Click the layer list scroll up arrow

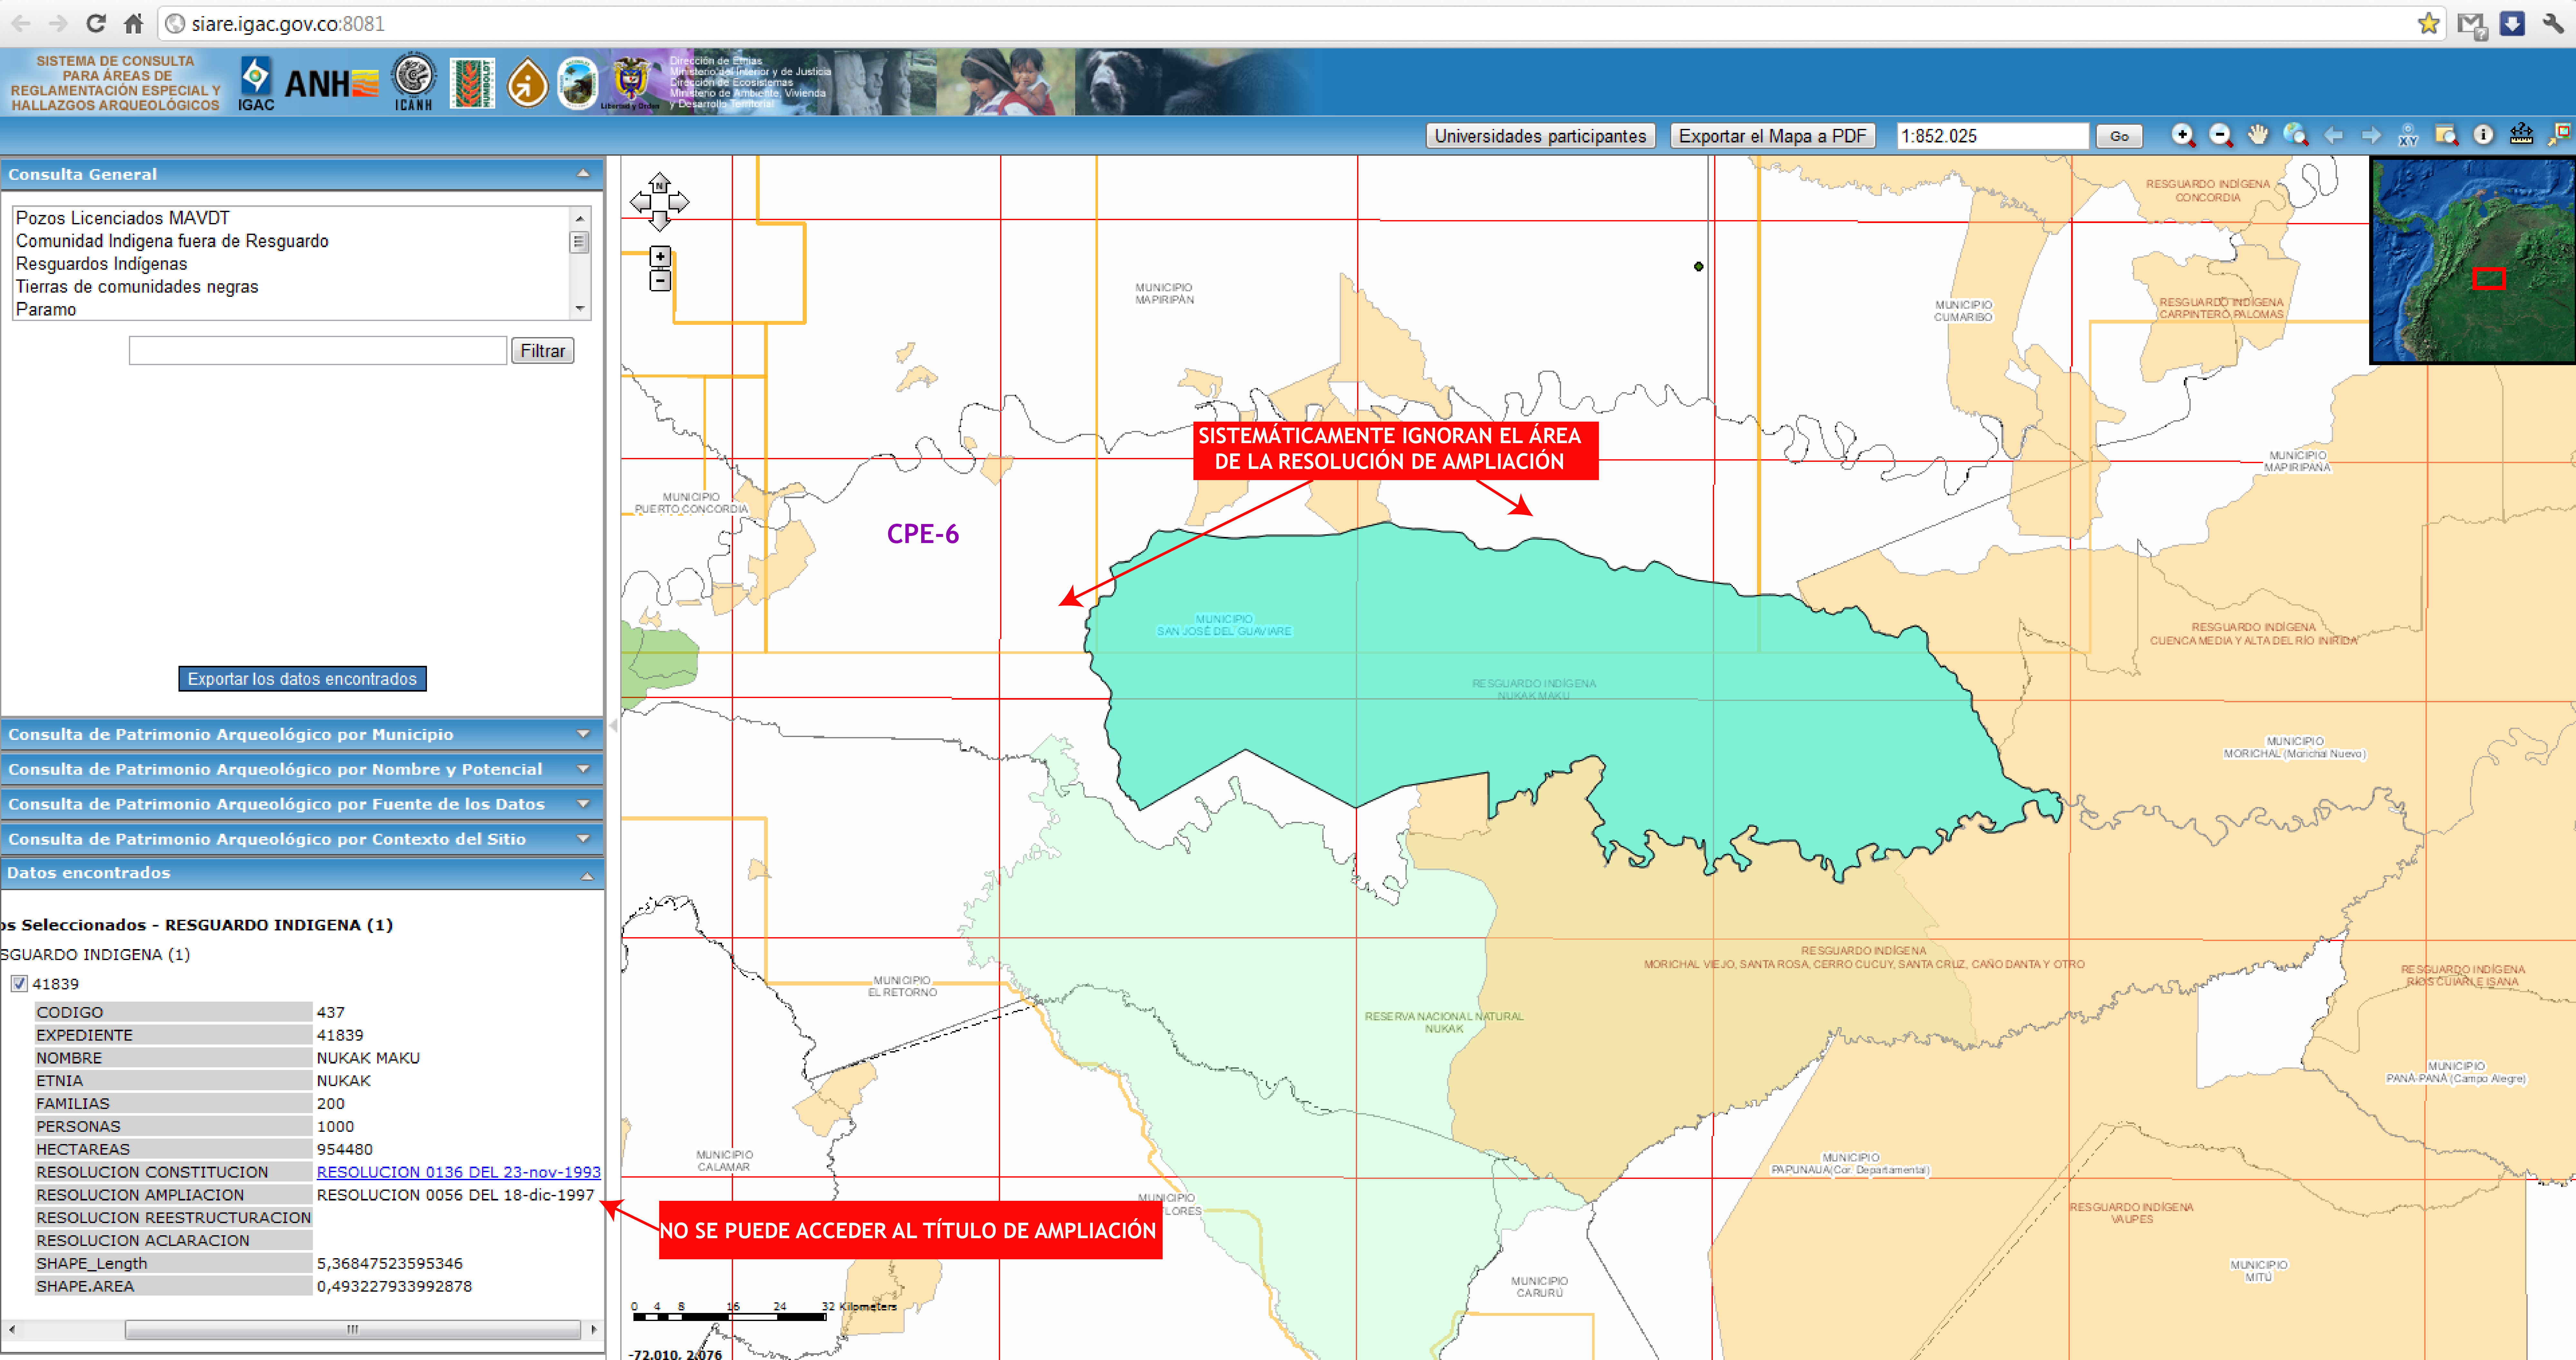pyautogui.click(x=580, y=218)
